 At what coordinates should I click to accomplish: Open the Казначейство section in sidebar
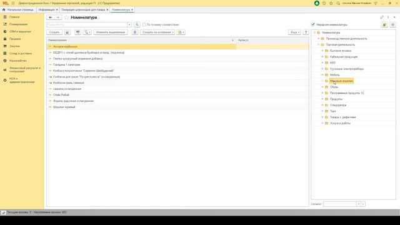click(x=18, y=61)
